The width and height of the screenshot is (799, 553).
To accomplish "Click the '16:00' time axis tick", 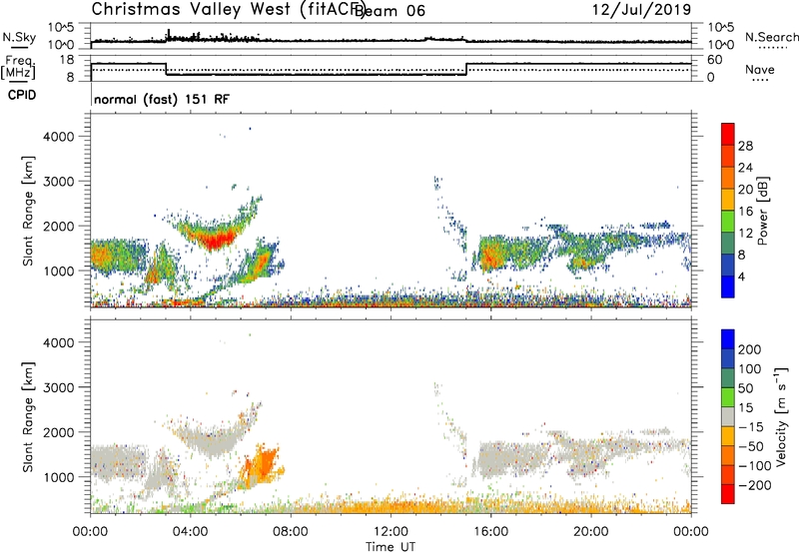I will coord(490,532).
